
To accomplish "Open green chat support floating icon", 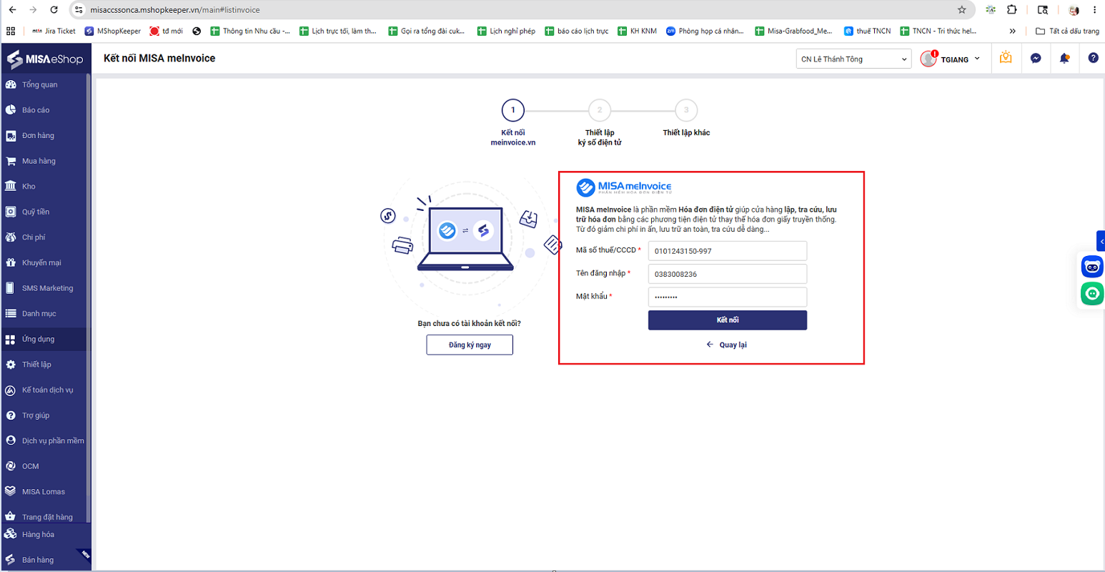I will point(1092,293).
